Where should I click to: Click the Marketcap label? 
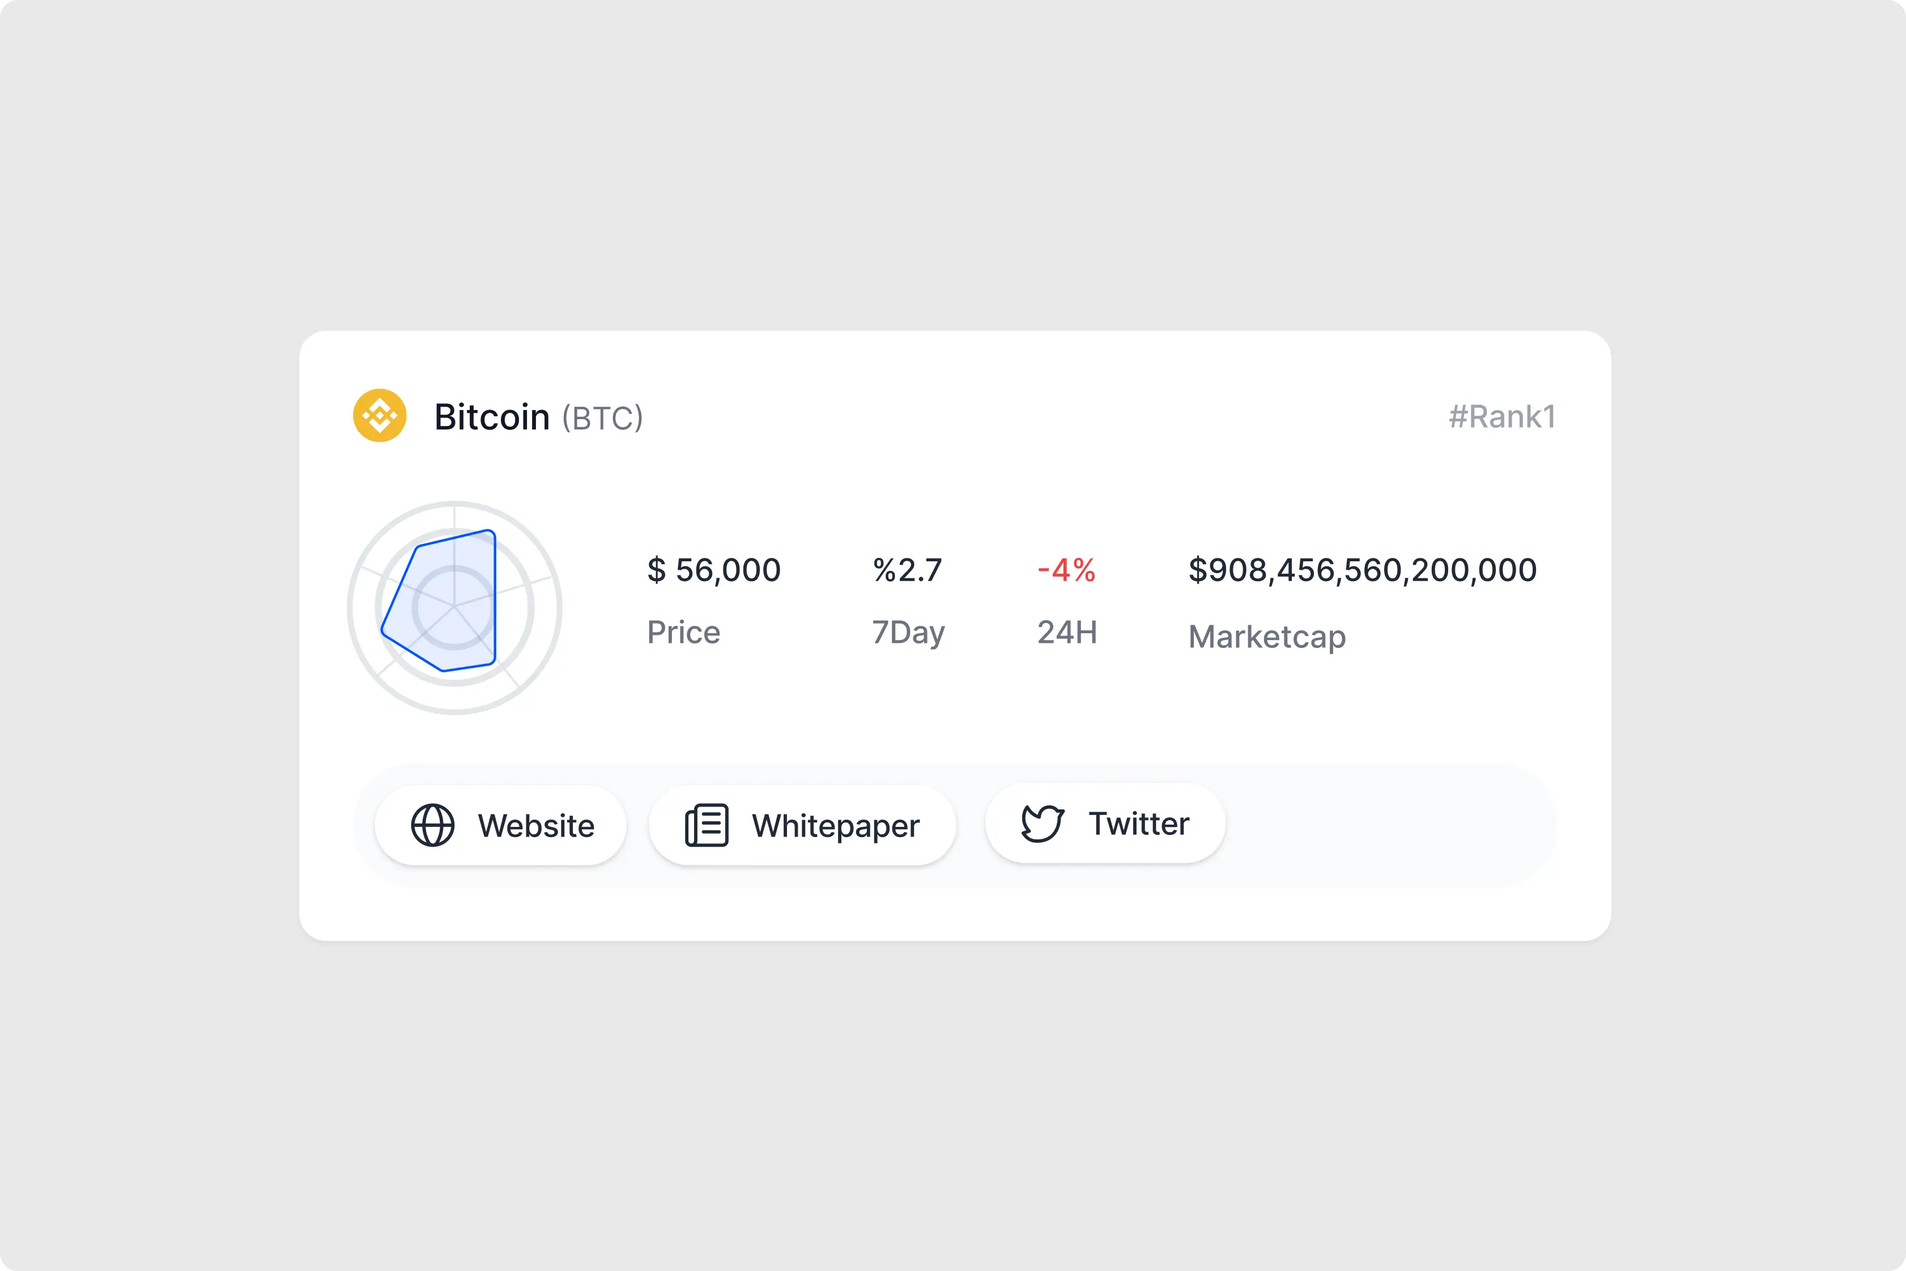[1266, 636]
